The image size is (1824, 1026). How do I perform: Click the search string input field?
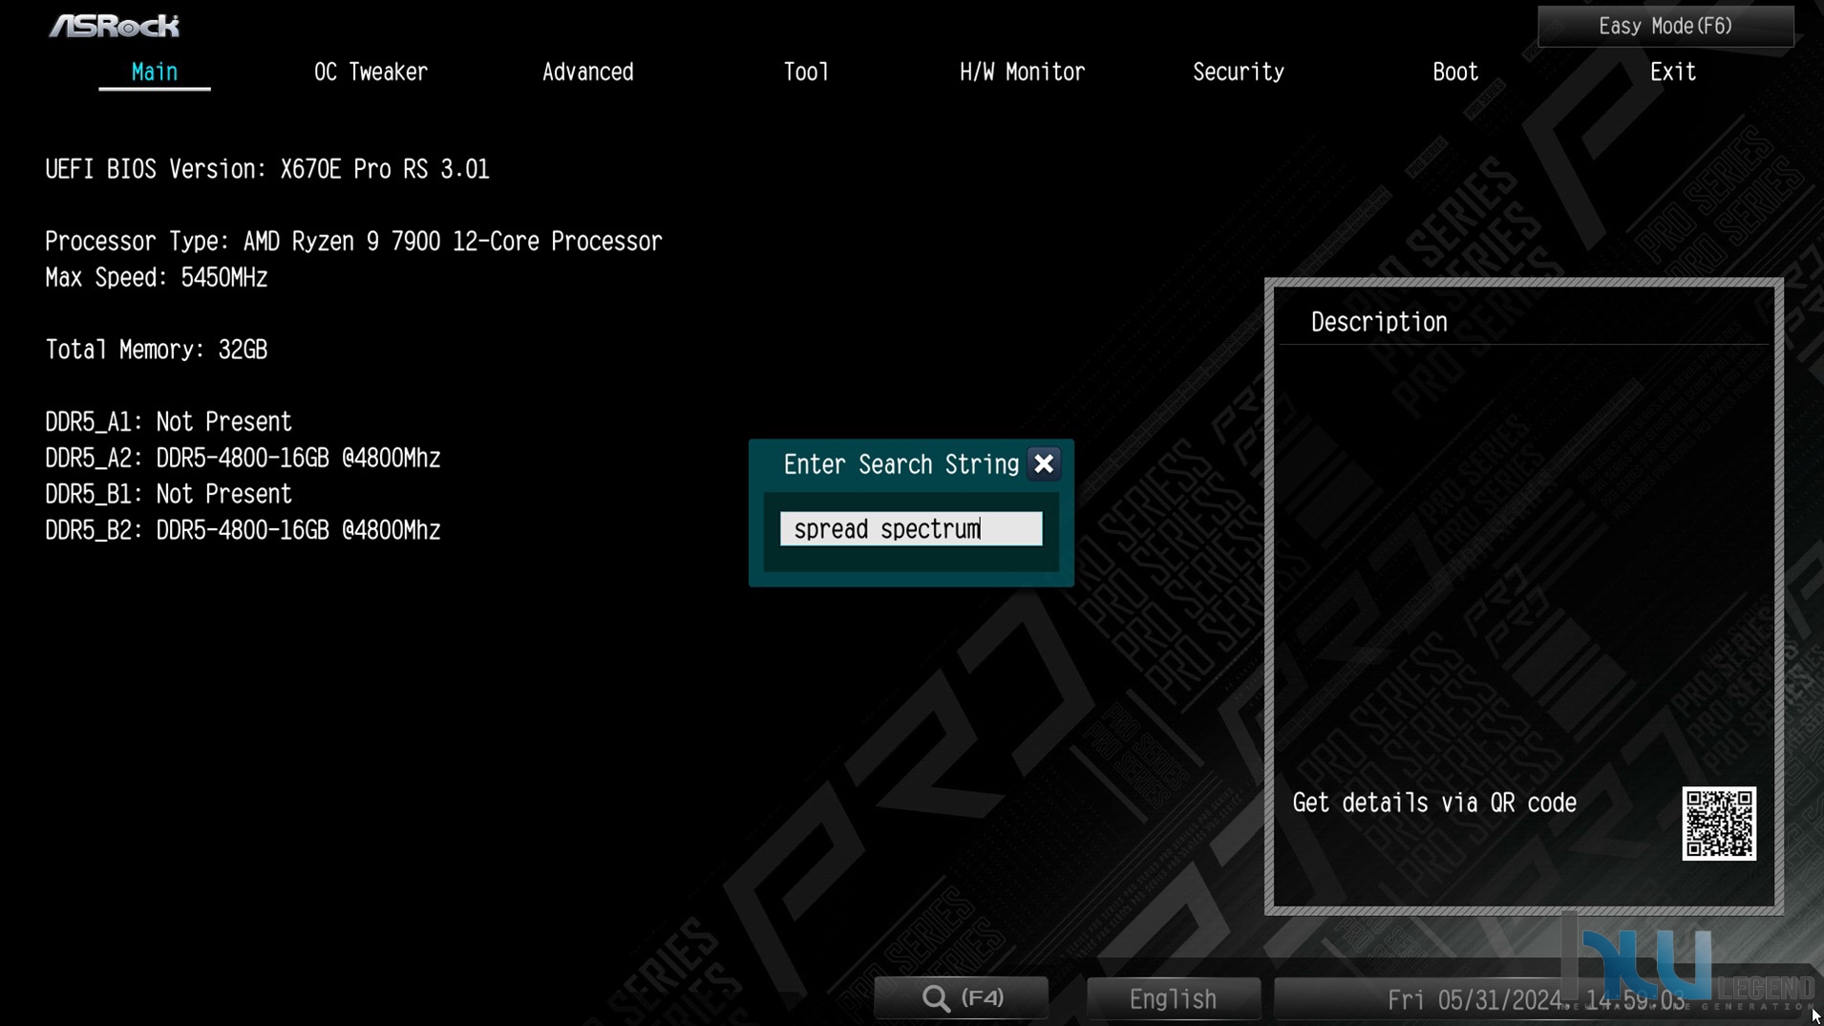click(x=911, y=529)
